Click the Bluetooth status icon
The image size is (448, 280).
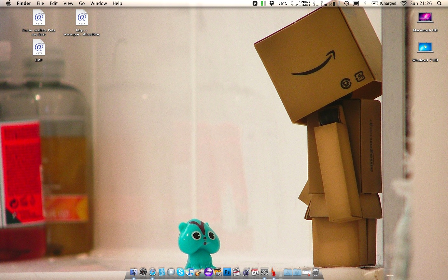[x=365, y=3]
